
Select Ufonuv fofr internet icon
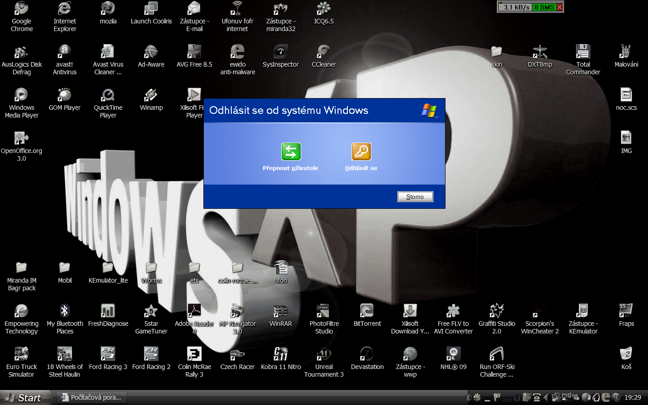click(x=238, y=9)
